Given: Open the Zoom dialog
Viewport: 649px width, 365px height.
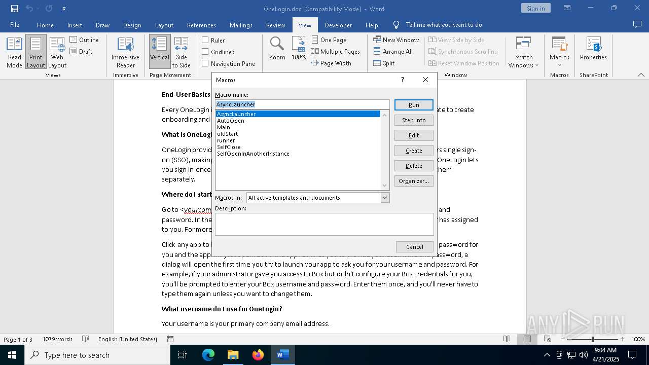Looking at the screenshot, I should tap(277, 49).
